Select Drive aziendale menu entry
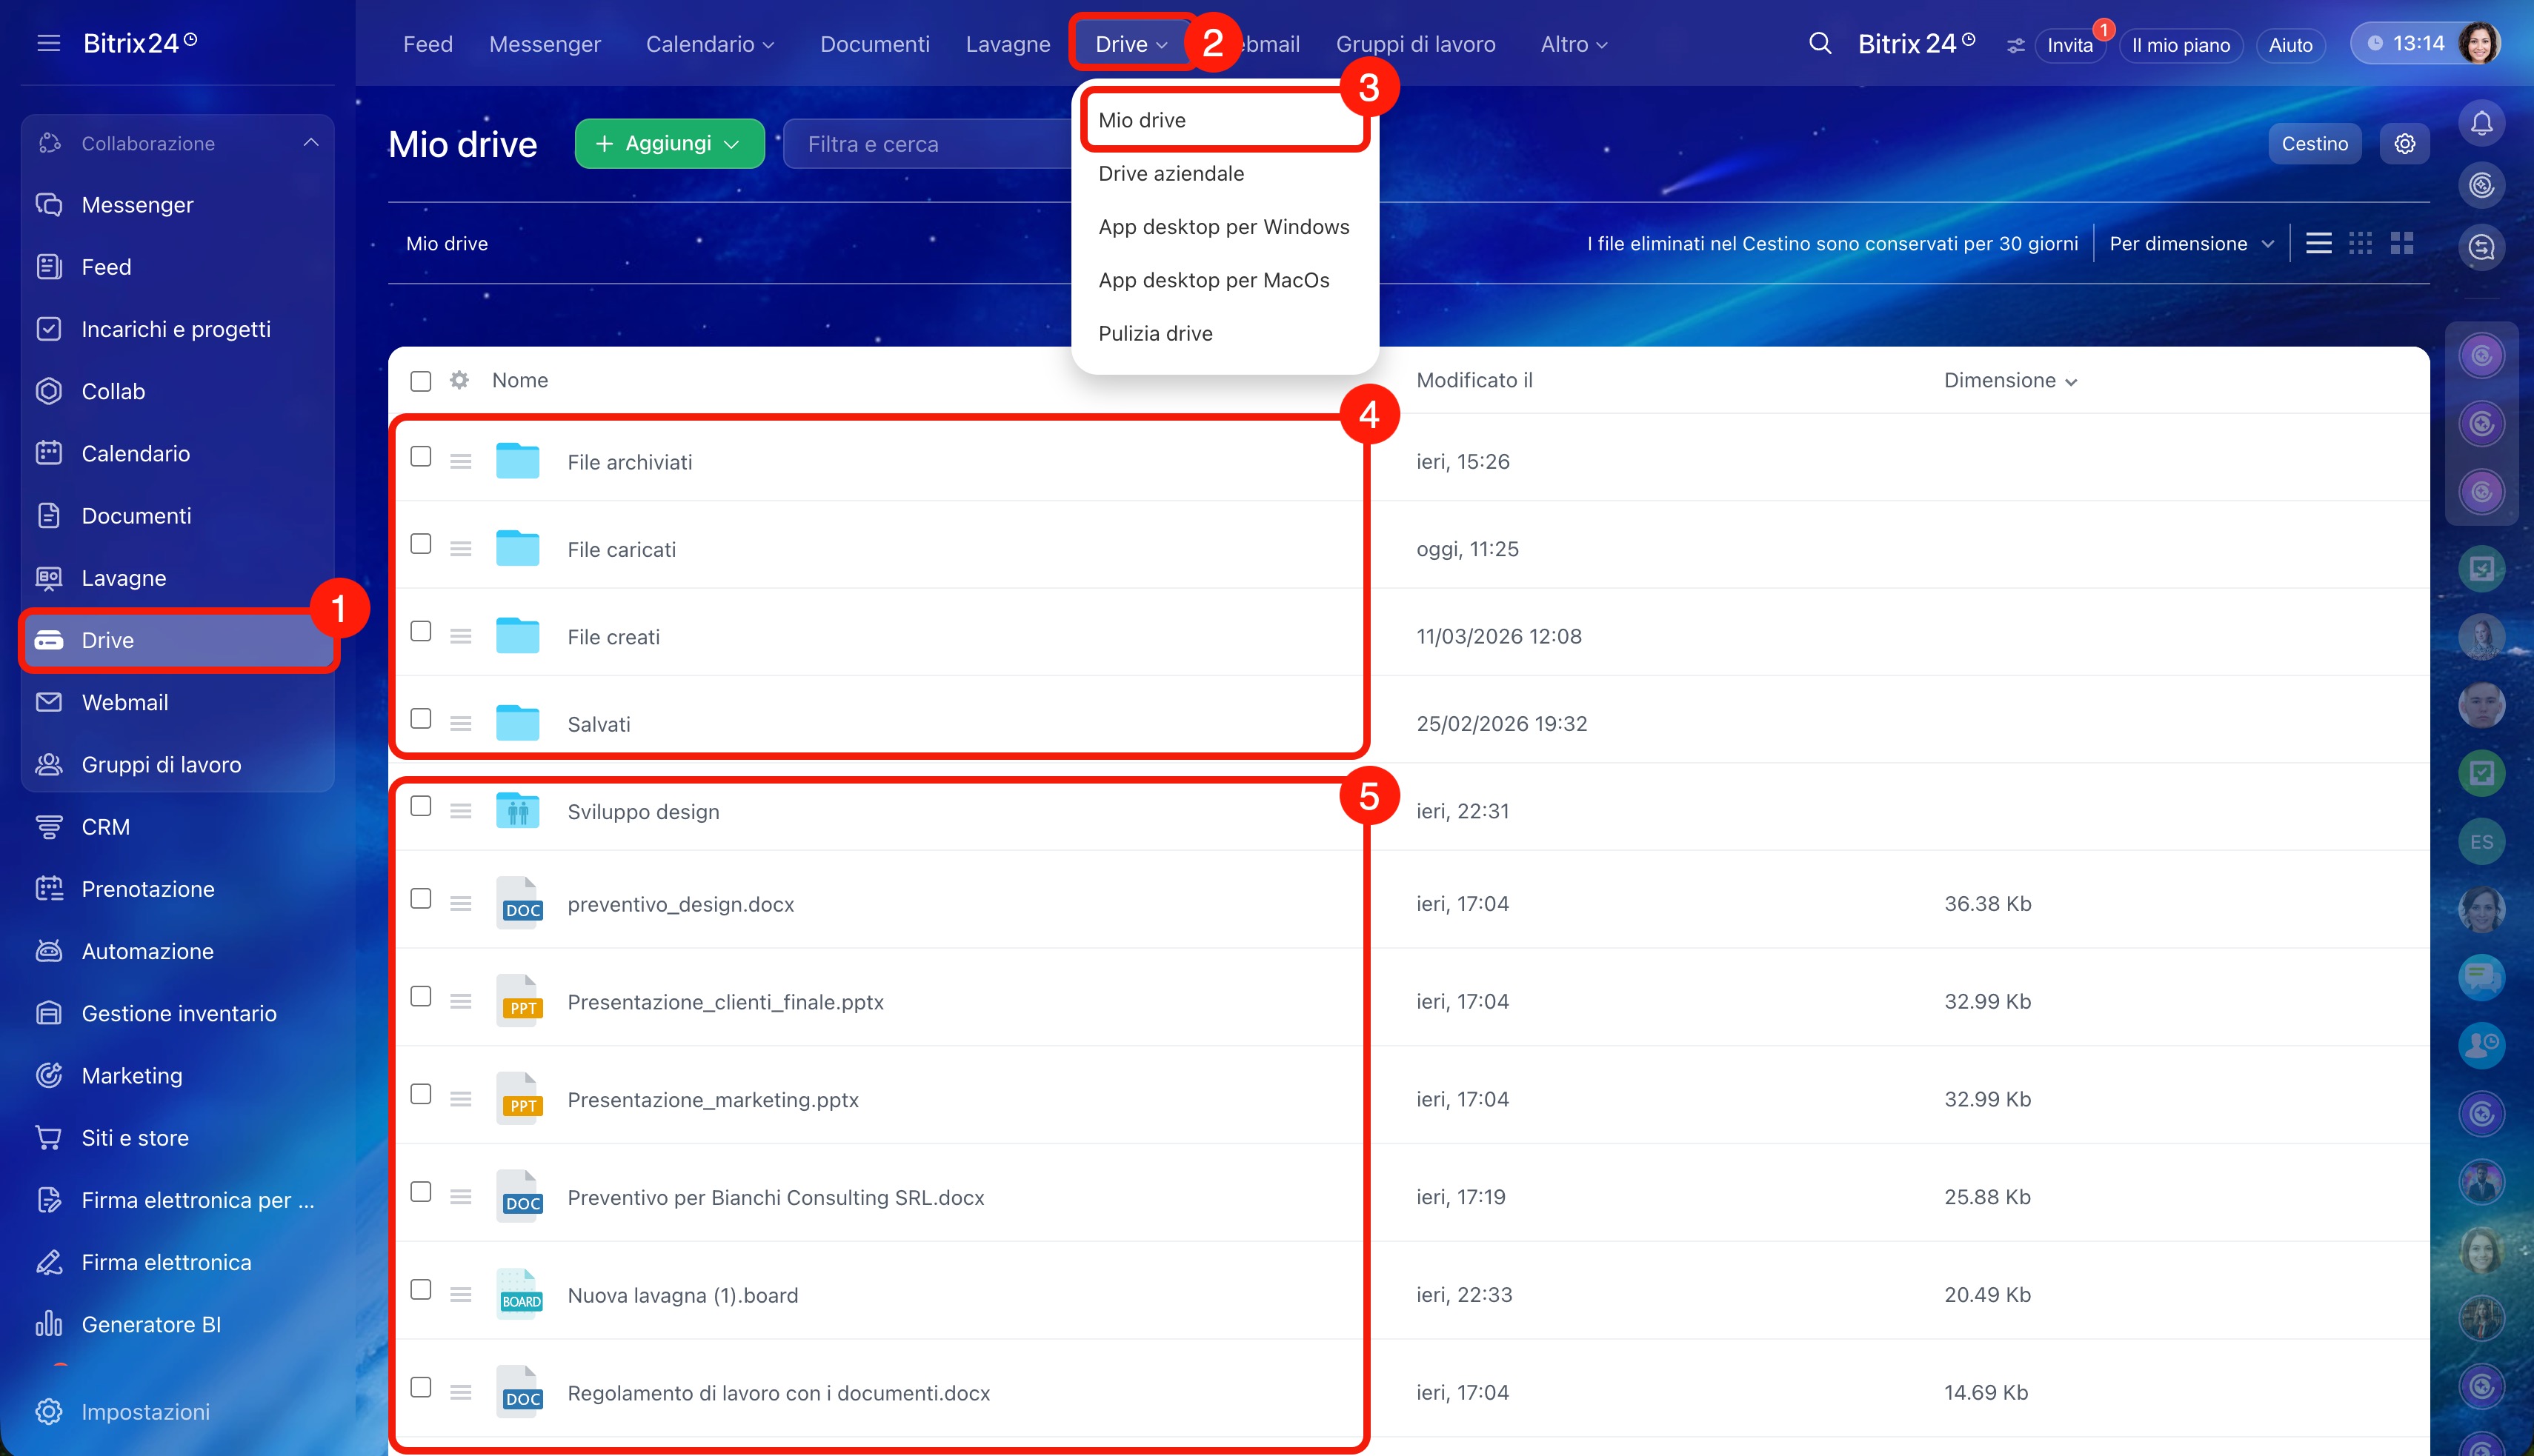2534x1456 pixels. coord(1171,173)
